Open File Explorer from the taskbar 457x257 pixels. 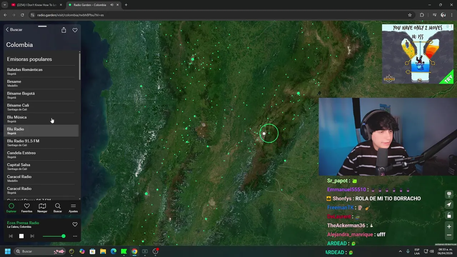103,251
